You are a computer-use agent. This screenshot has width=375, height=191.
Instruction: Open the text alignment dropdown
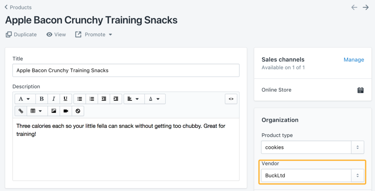coord(134,99)
